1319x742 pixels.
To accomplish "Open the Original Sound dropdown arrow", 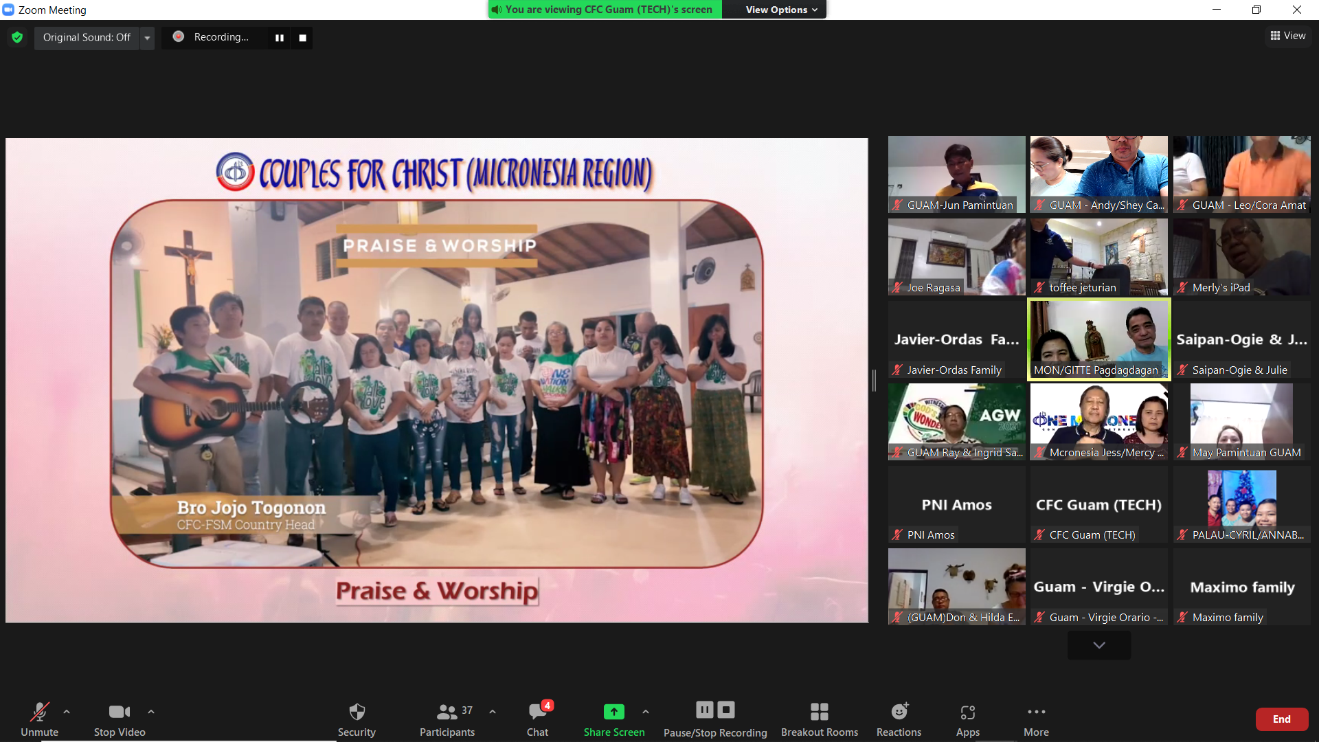I will 147,38.
